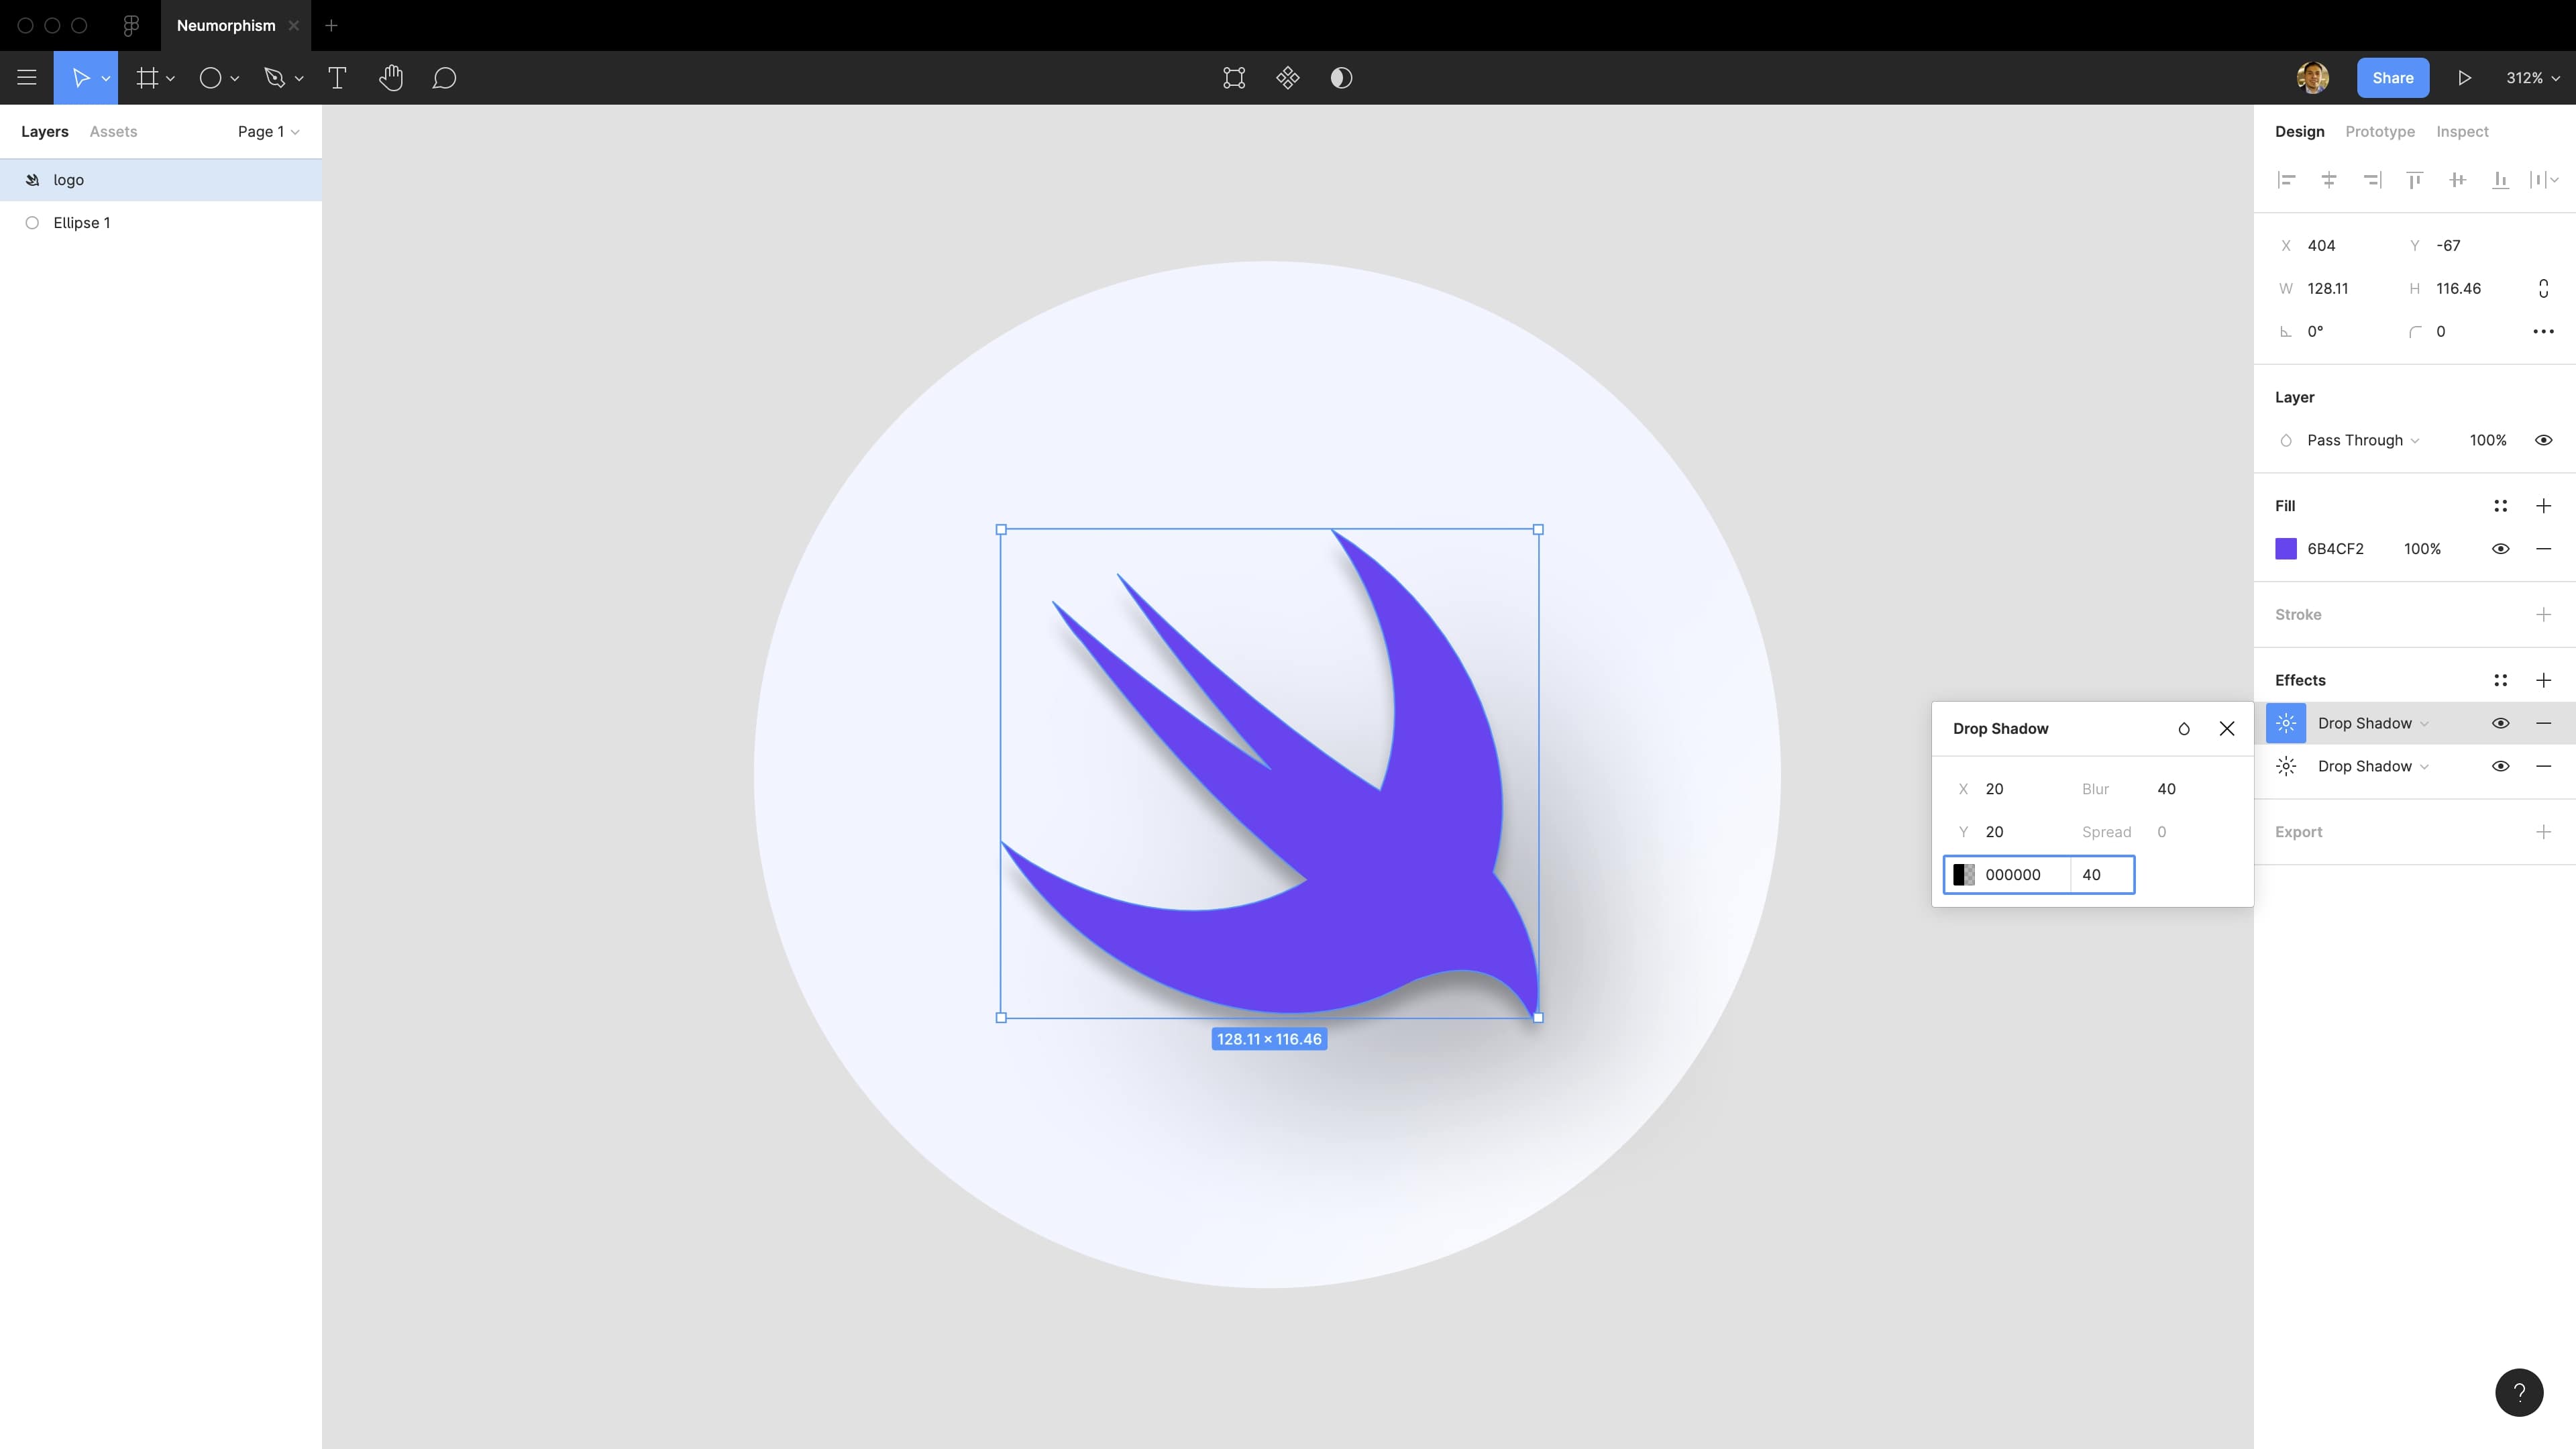
Task: Click the Mask toolbar icon
Action: coord(1341,78)
